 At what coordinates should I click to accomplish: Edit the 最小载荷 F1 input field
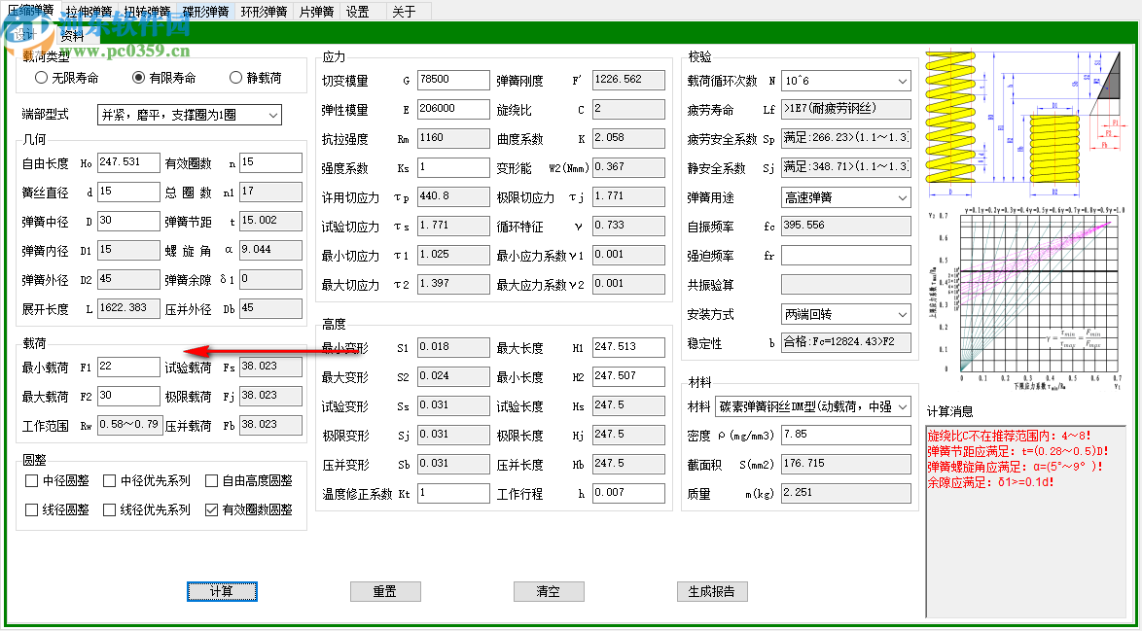tap(127, 367)
